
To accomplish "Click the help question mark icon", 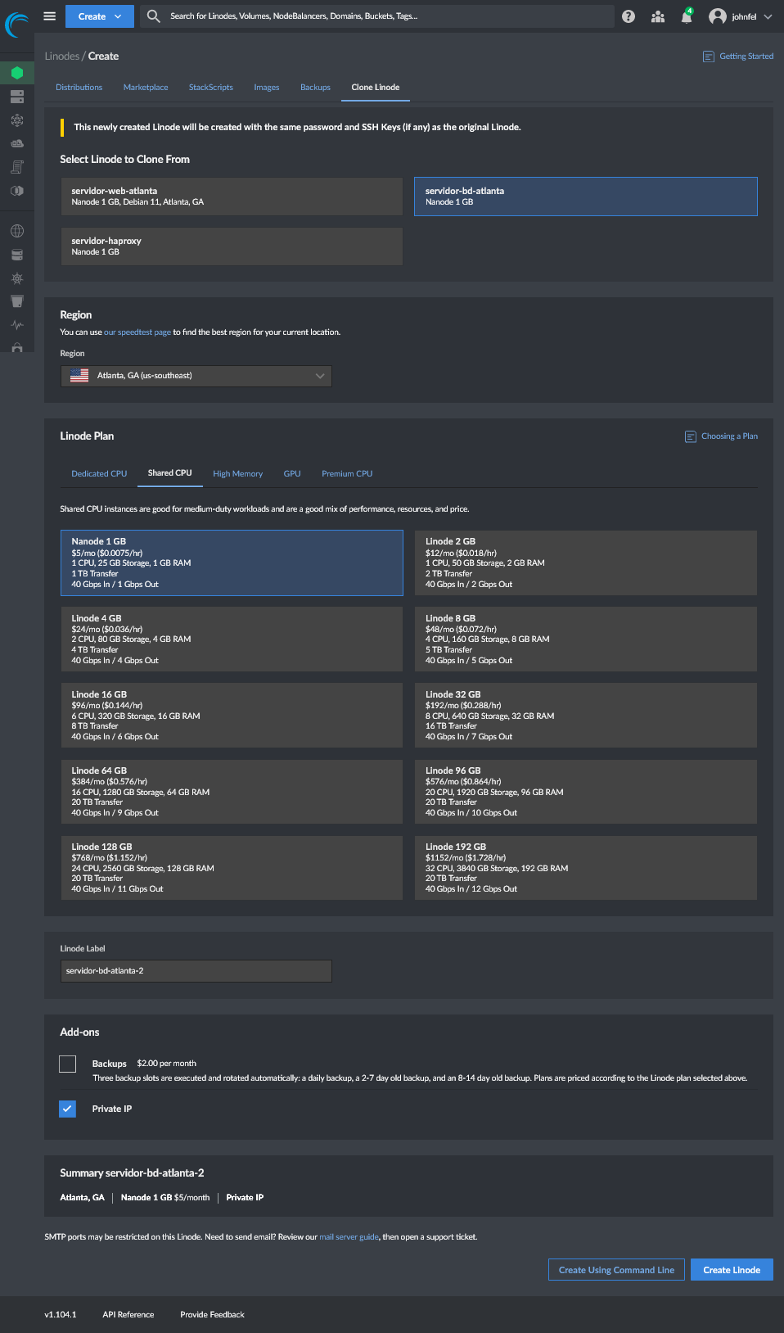I will (629, 16).
